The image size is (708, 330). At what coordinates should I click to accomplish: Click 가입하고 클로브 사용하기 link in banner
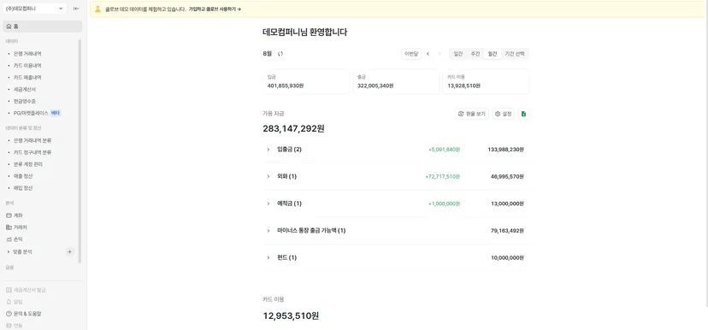click(x=215, y=9)
